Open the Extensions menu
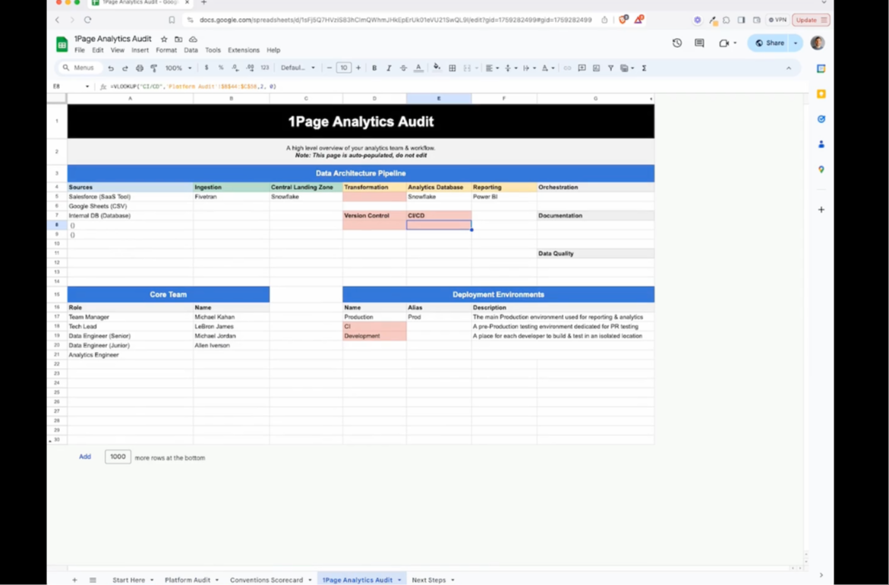This screenshot has width=889, height=585. (x=243, y=50)
